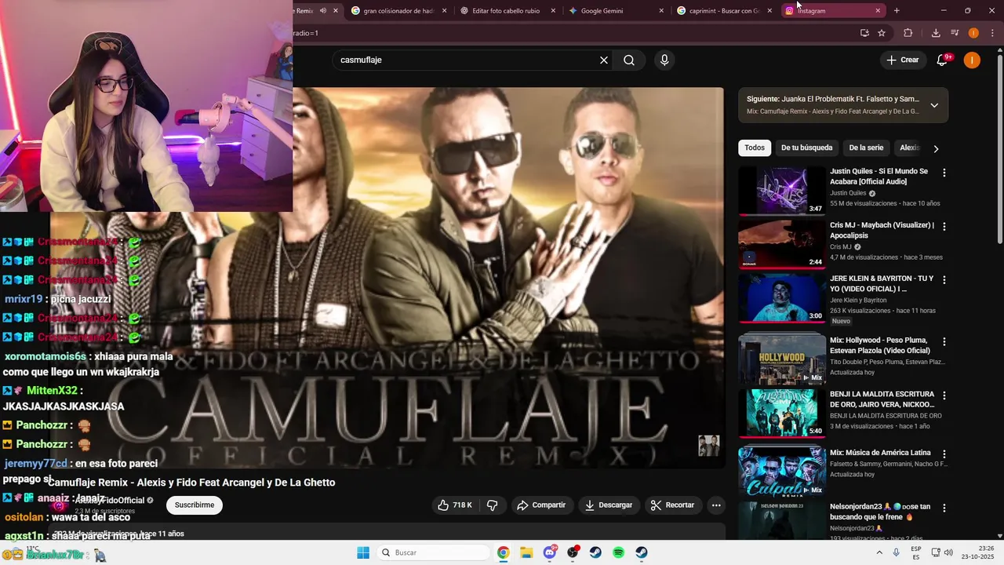1004x565 pixels.
Task: Expand the Siguiente playlist panel
Action: pyautogui.click(x=934, y=105)
